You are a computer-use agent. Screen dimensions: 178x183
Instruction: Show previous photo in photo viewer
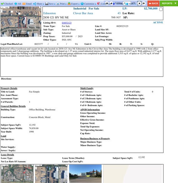pos(16,36)
